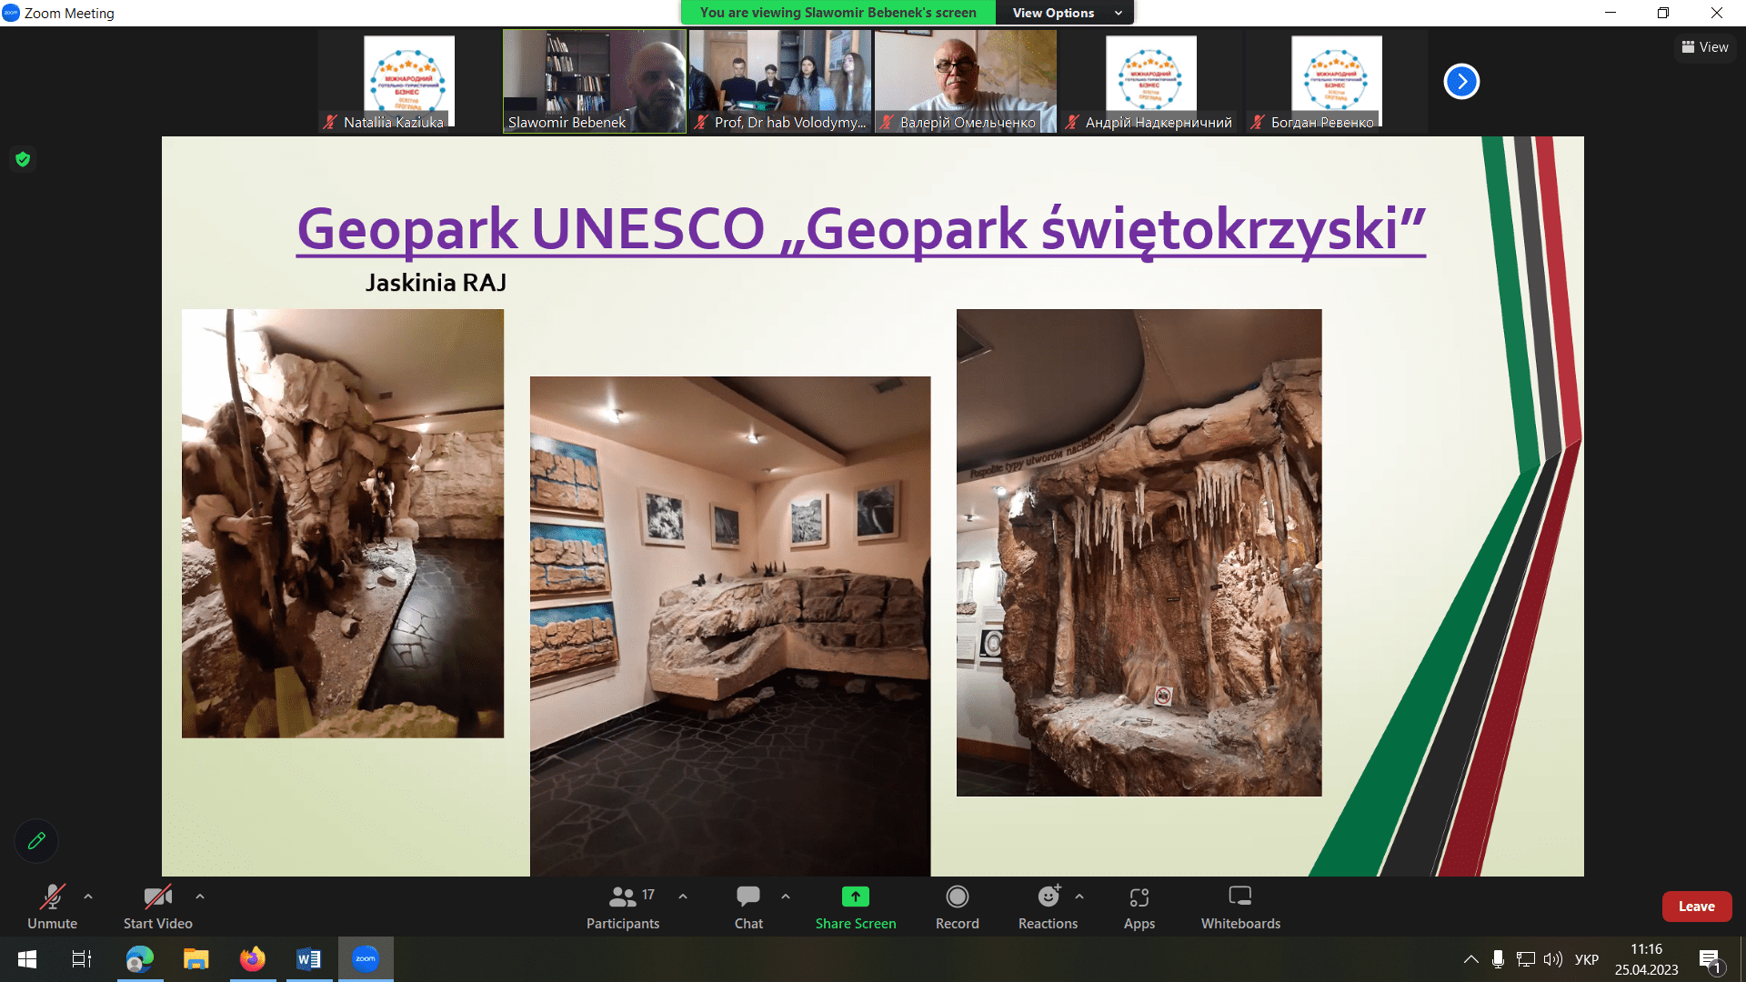Viewport: 1746px width, 982px height.
Task: Expand the audio options arrow beside Unmute
Action: coord(88,897)
